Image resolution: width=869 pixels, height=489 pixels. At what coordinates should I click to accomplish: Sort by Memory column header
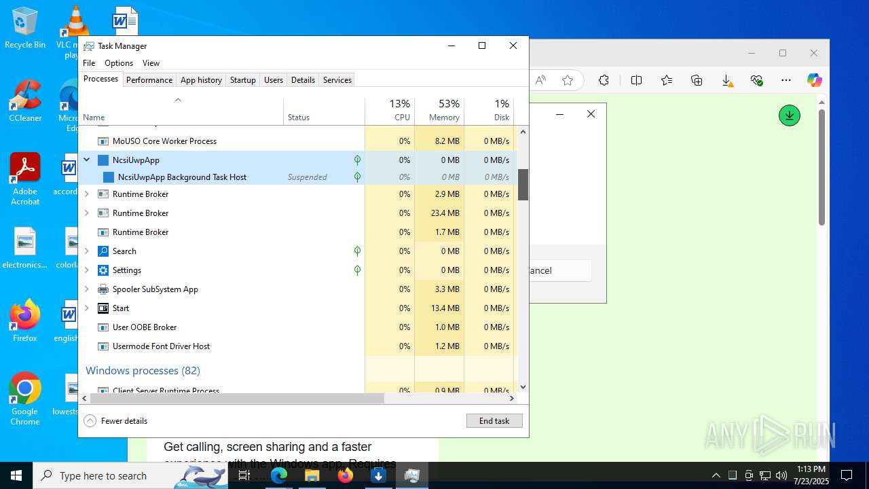pos(439,111)
